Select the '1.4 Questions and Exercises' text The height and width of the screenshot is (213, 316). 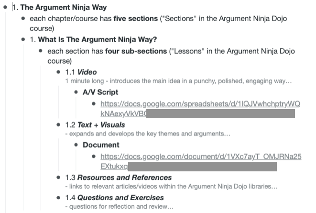pos(114,198)
